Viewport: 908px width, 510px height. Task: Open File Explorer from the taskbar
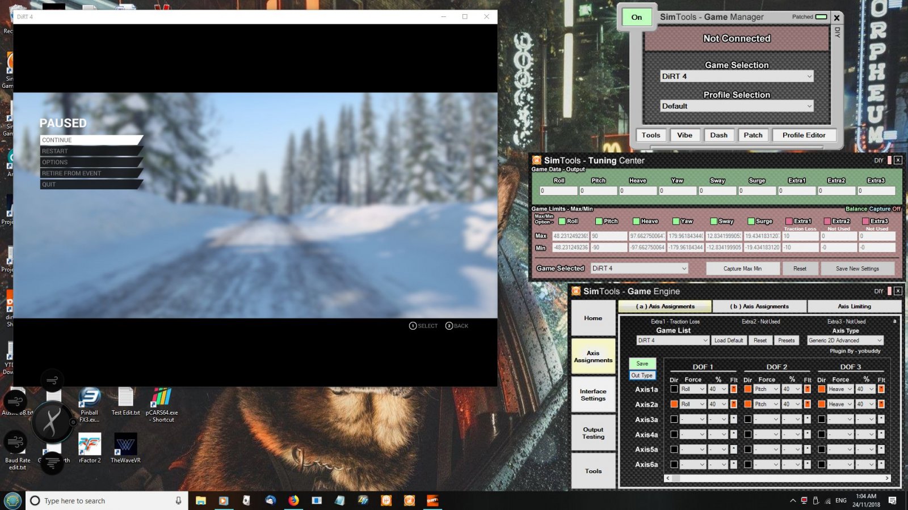coord(201,500)
